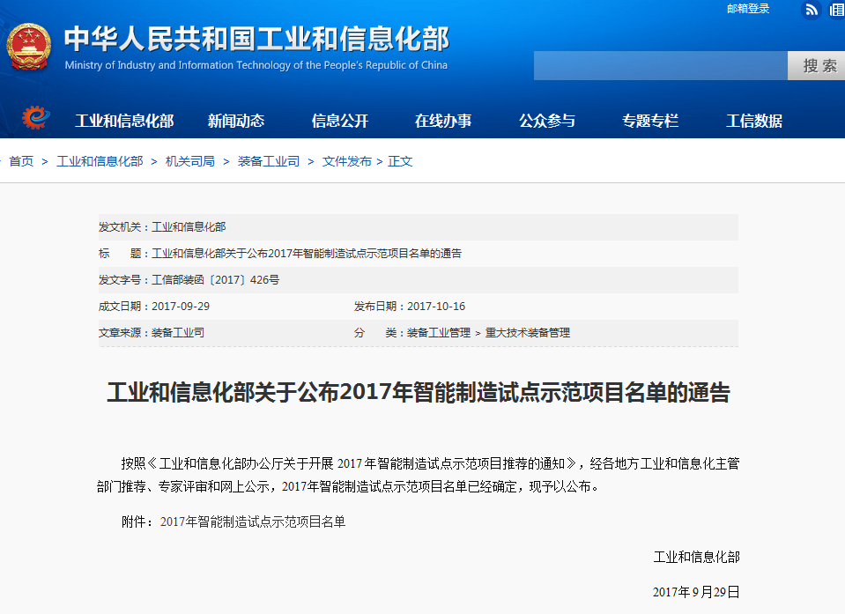Screen dimensions: 845x614
Task: Click 正文 breadcrumb item
Action: [x=400, y=161]
